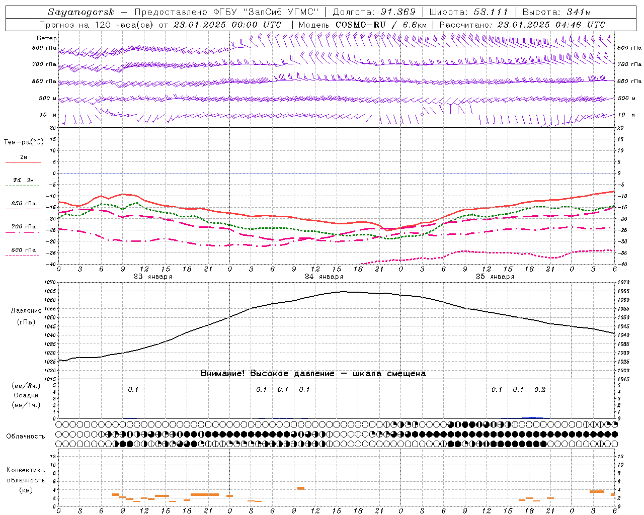Click the tallest orange convective bar on 24 января
Viewport: 644px width, 515px height.
[x=301, y=488]
